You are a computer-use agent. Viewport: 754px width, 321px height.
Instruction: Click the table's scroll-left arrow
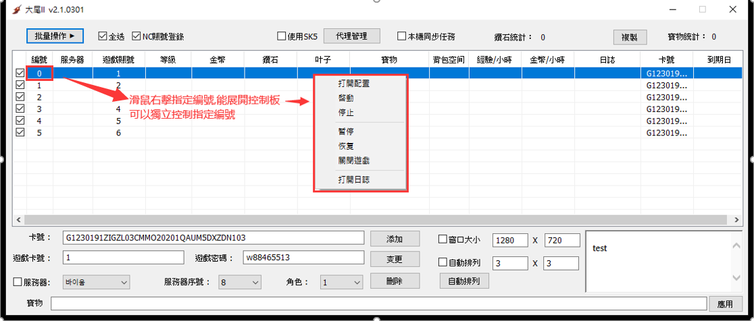(x=18, y=220)
